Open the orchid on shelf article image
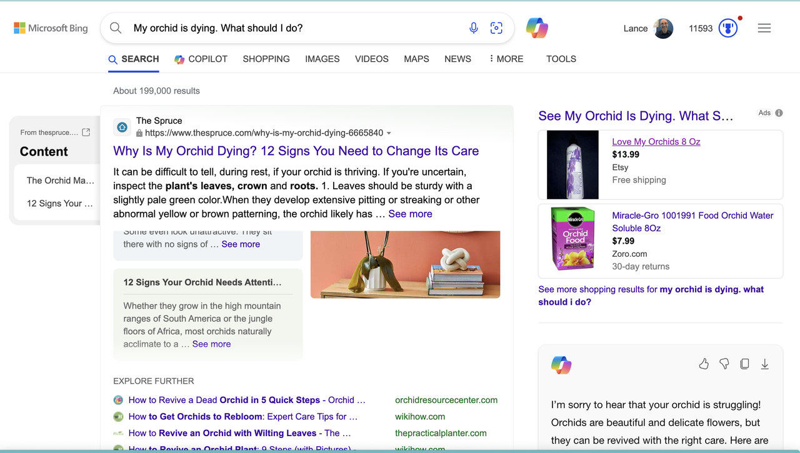Screen dimensions: 800x453 pyautogui.click(x=405, y=264)
